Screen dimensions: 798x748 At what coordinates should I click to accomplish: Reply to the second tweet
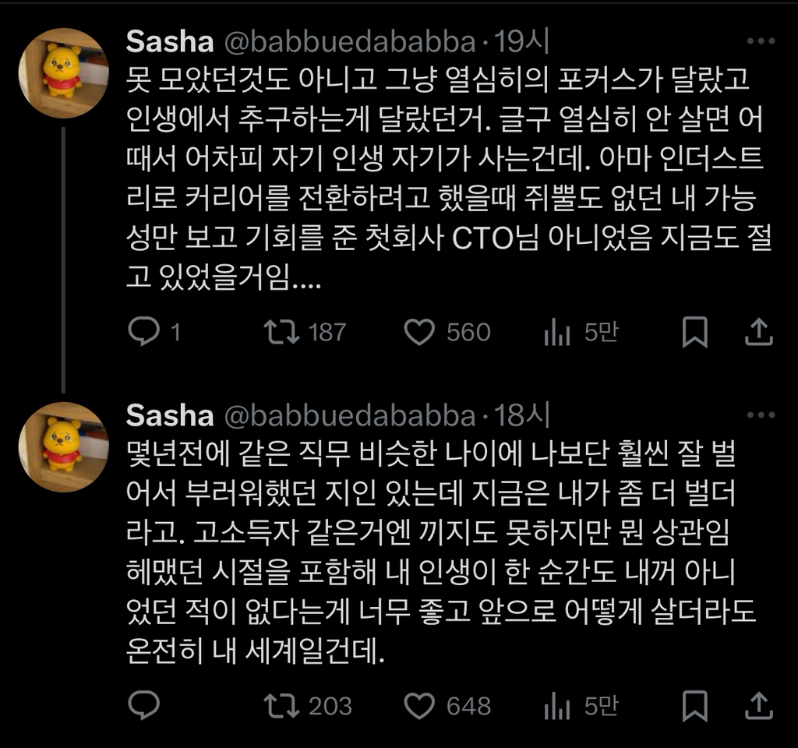[143, 706]
